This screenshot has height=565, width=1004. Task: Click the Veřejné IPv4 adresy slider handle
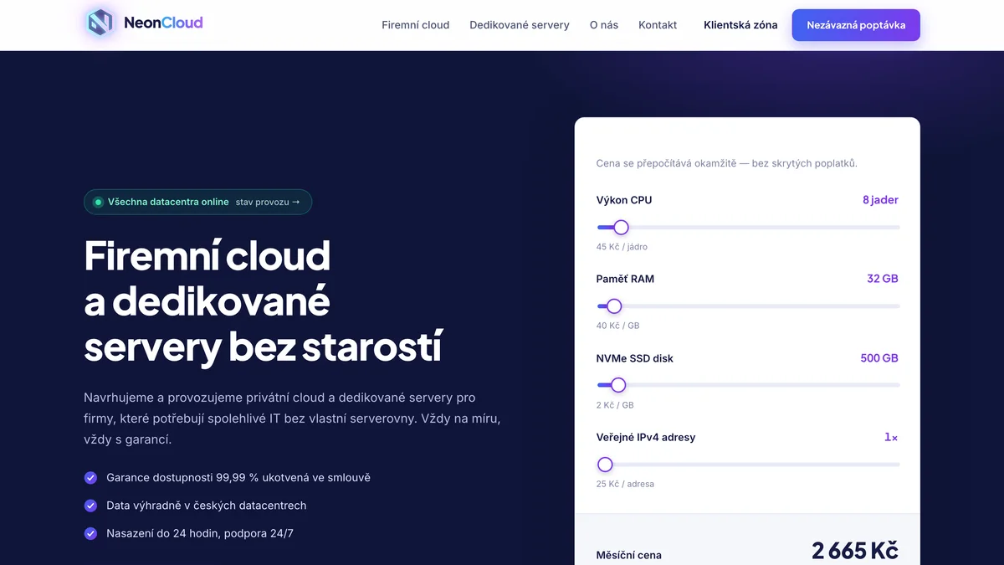tap(605, 465)
